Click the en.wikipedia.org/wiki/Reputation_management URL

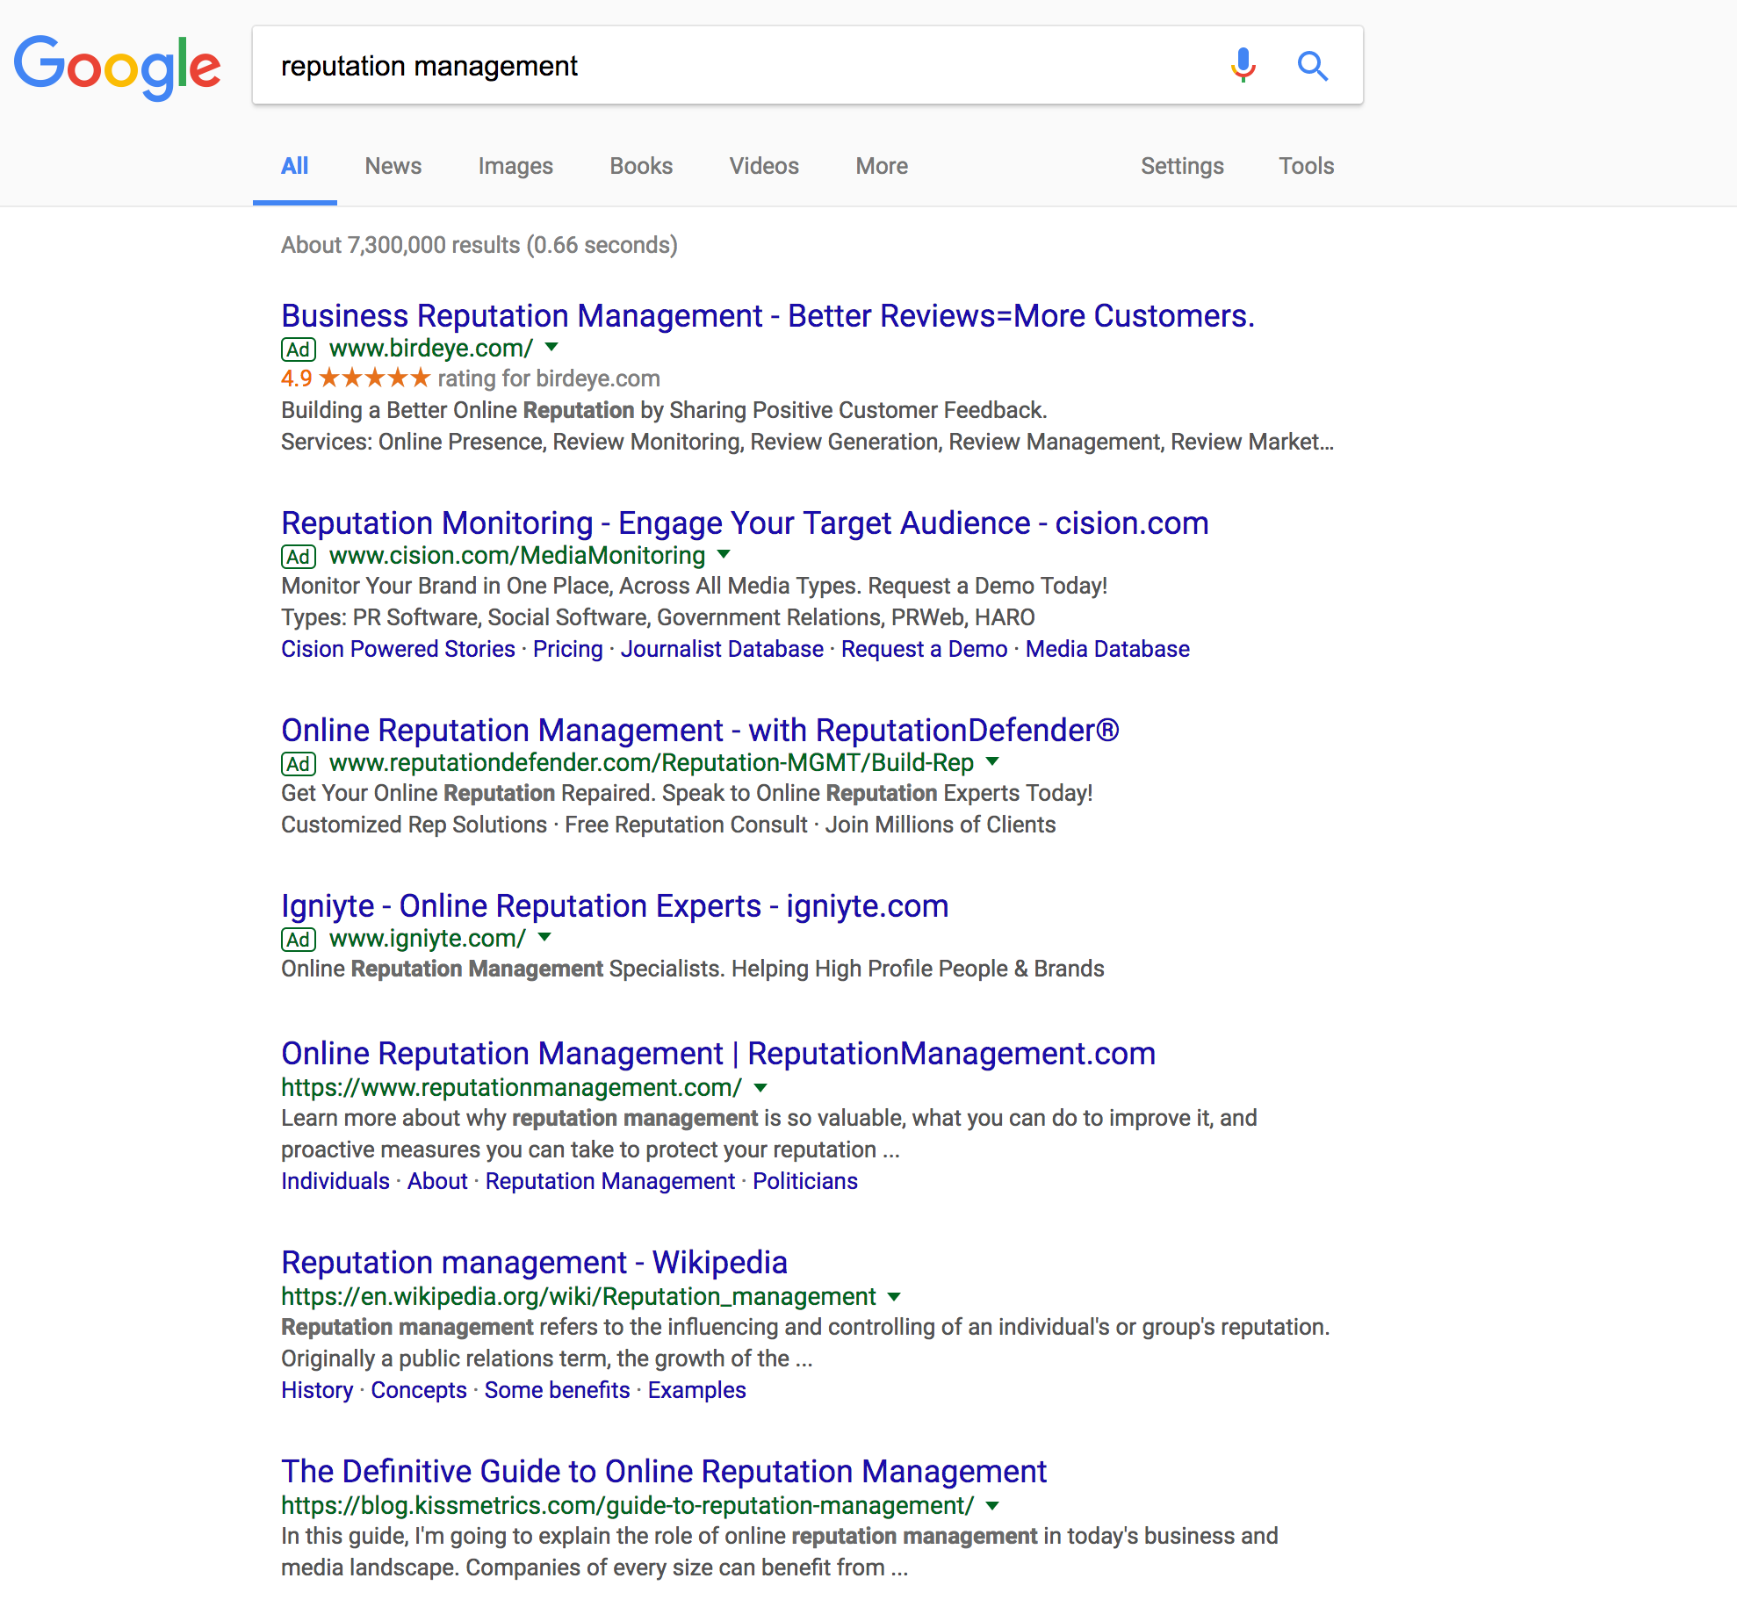[x=579, y=1296]
